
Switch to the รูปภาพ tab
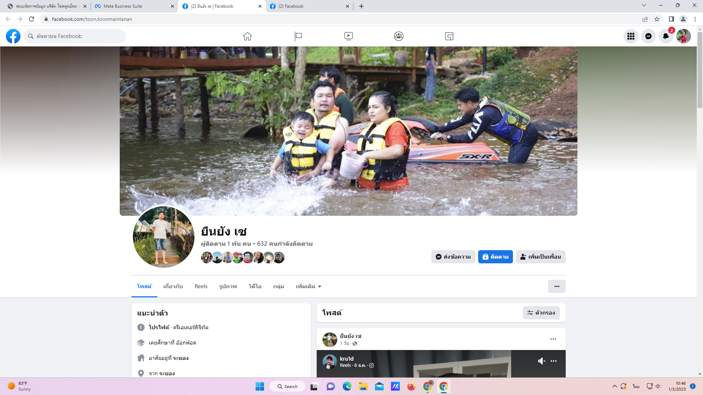[x=228, y=286]
